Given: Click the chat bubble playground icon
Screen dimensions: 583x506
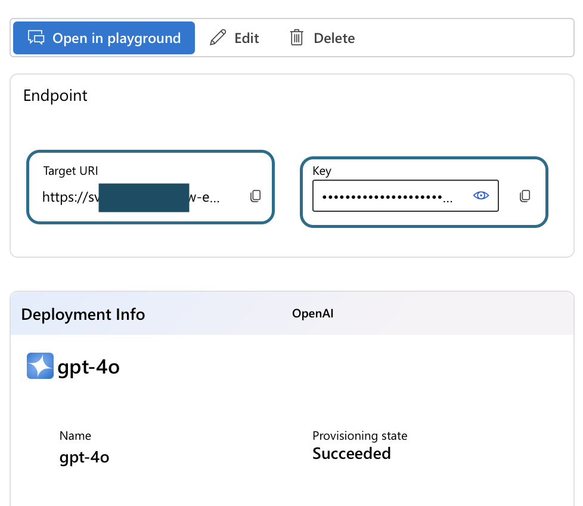Looking at the screenshot, I should [36, 38].
